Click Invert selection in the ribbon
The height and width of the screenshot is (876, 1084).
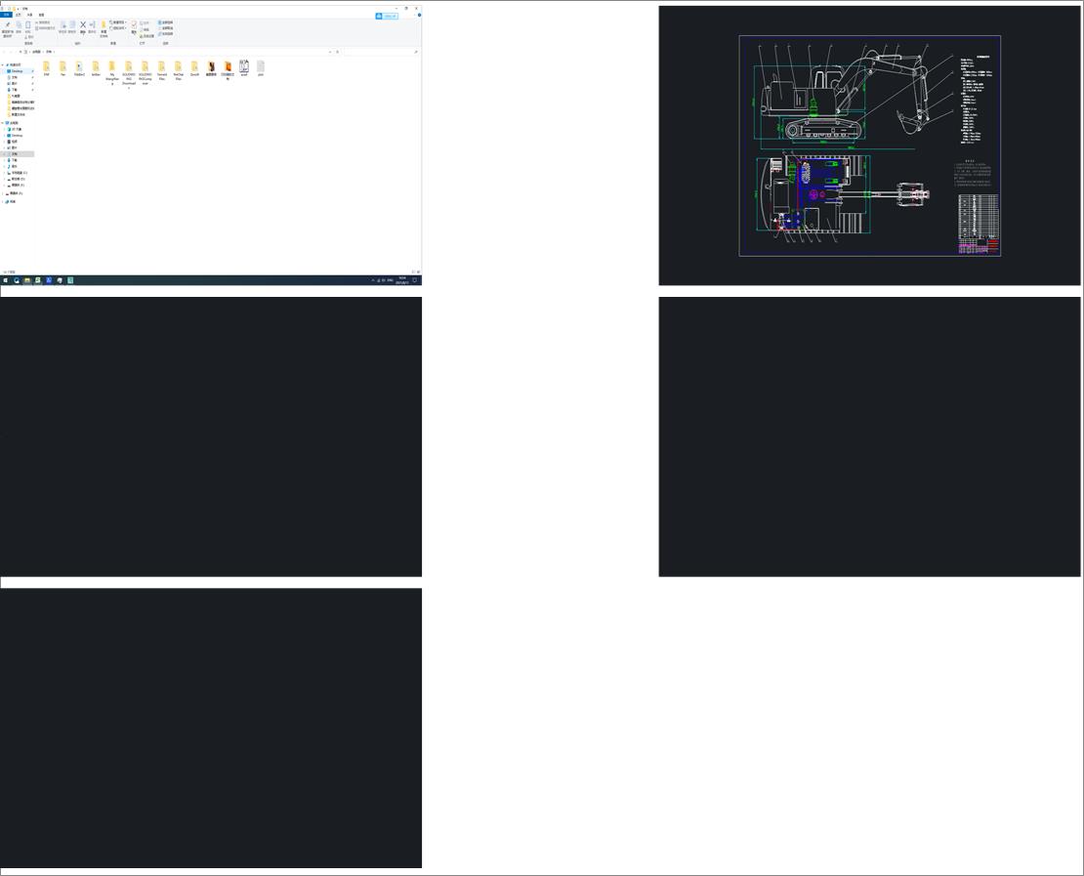point(165,34)
